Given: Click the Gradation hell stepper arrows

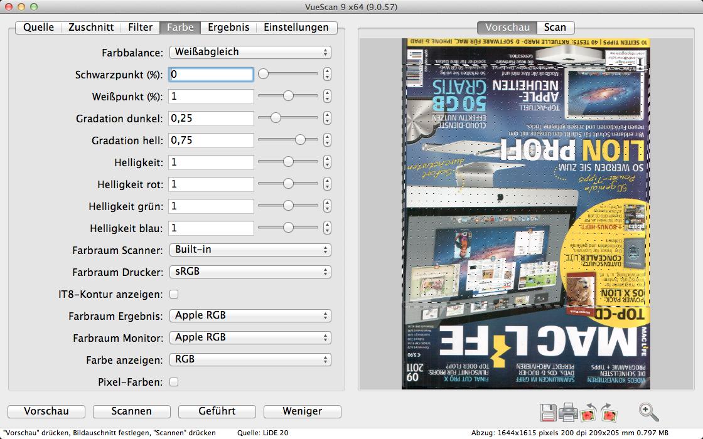Looking at the screenshot, I should (327, 140).
